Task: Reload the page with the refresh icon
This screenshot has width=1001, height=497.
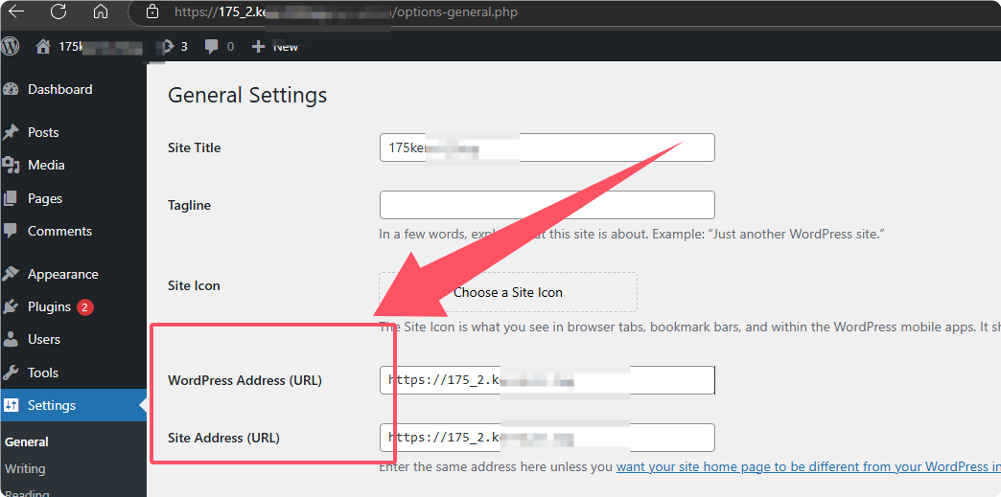Action: [58, 11]
